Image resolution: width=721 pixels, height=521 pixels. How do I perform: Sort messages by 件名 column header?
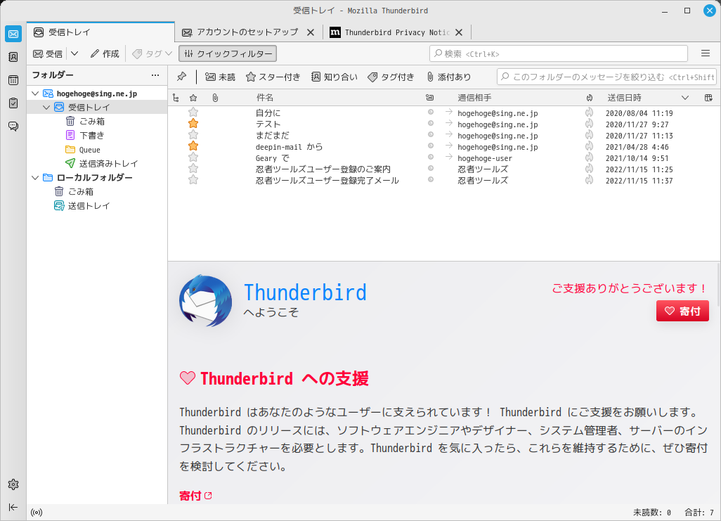click(266, 98)
